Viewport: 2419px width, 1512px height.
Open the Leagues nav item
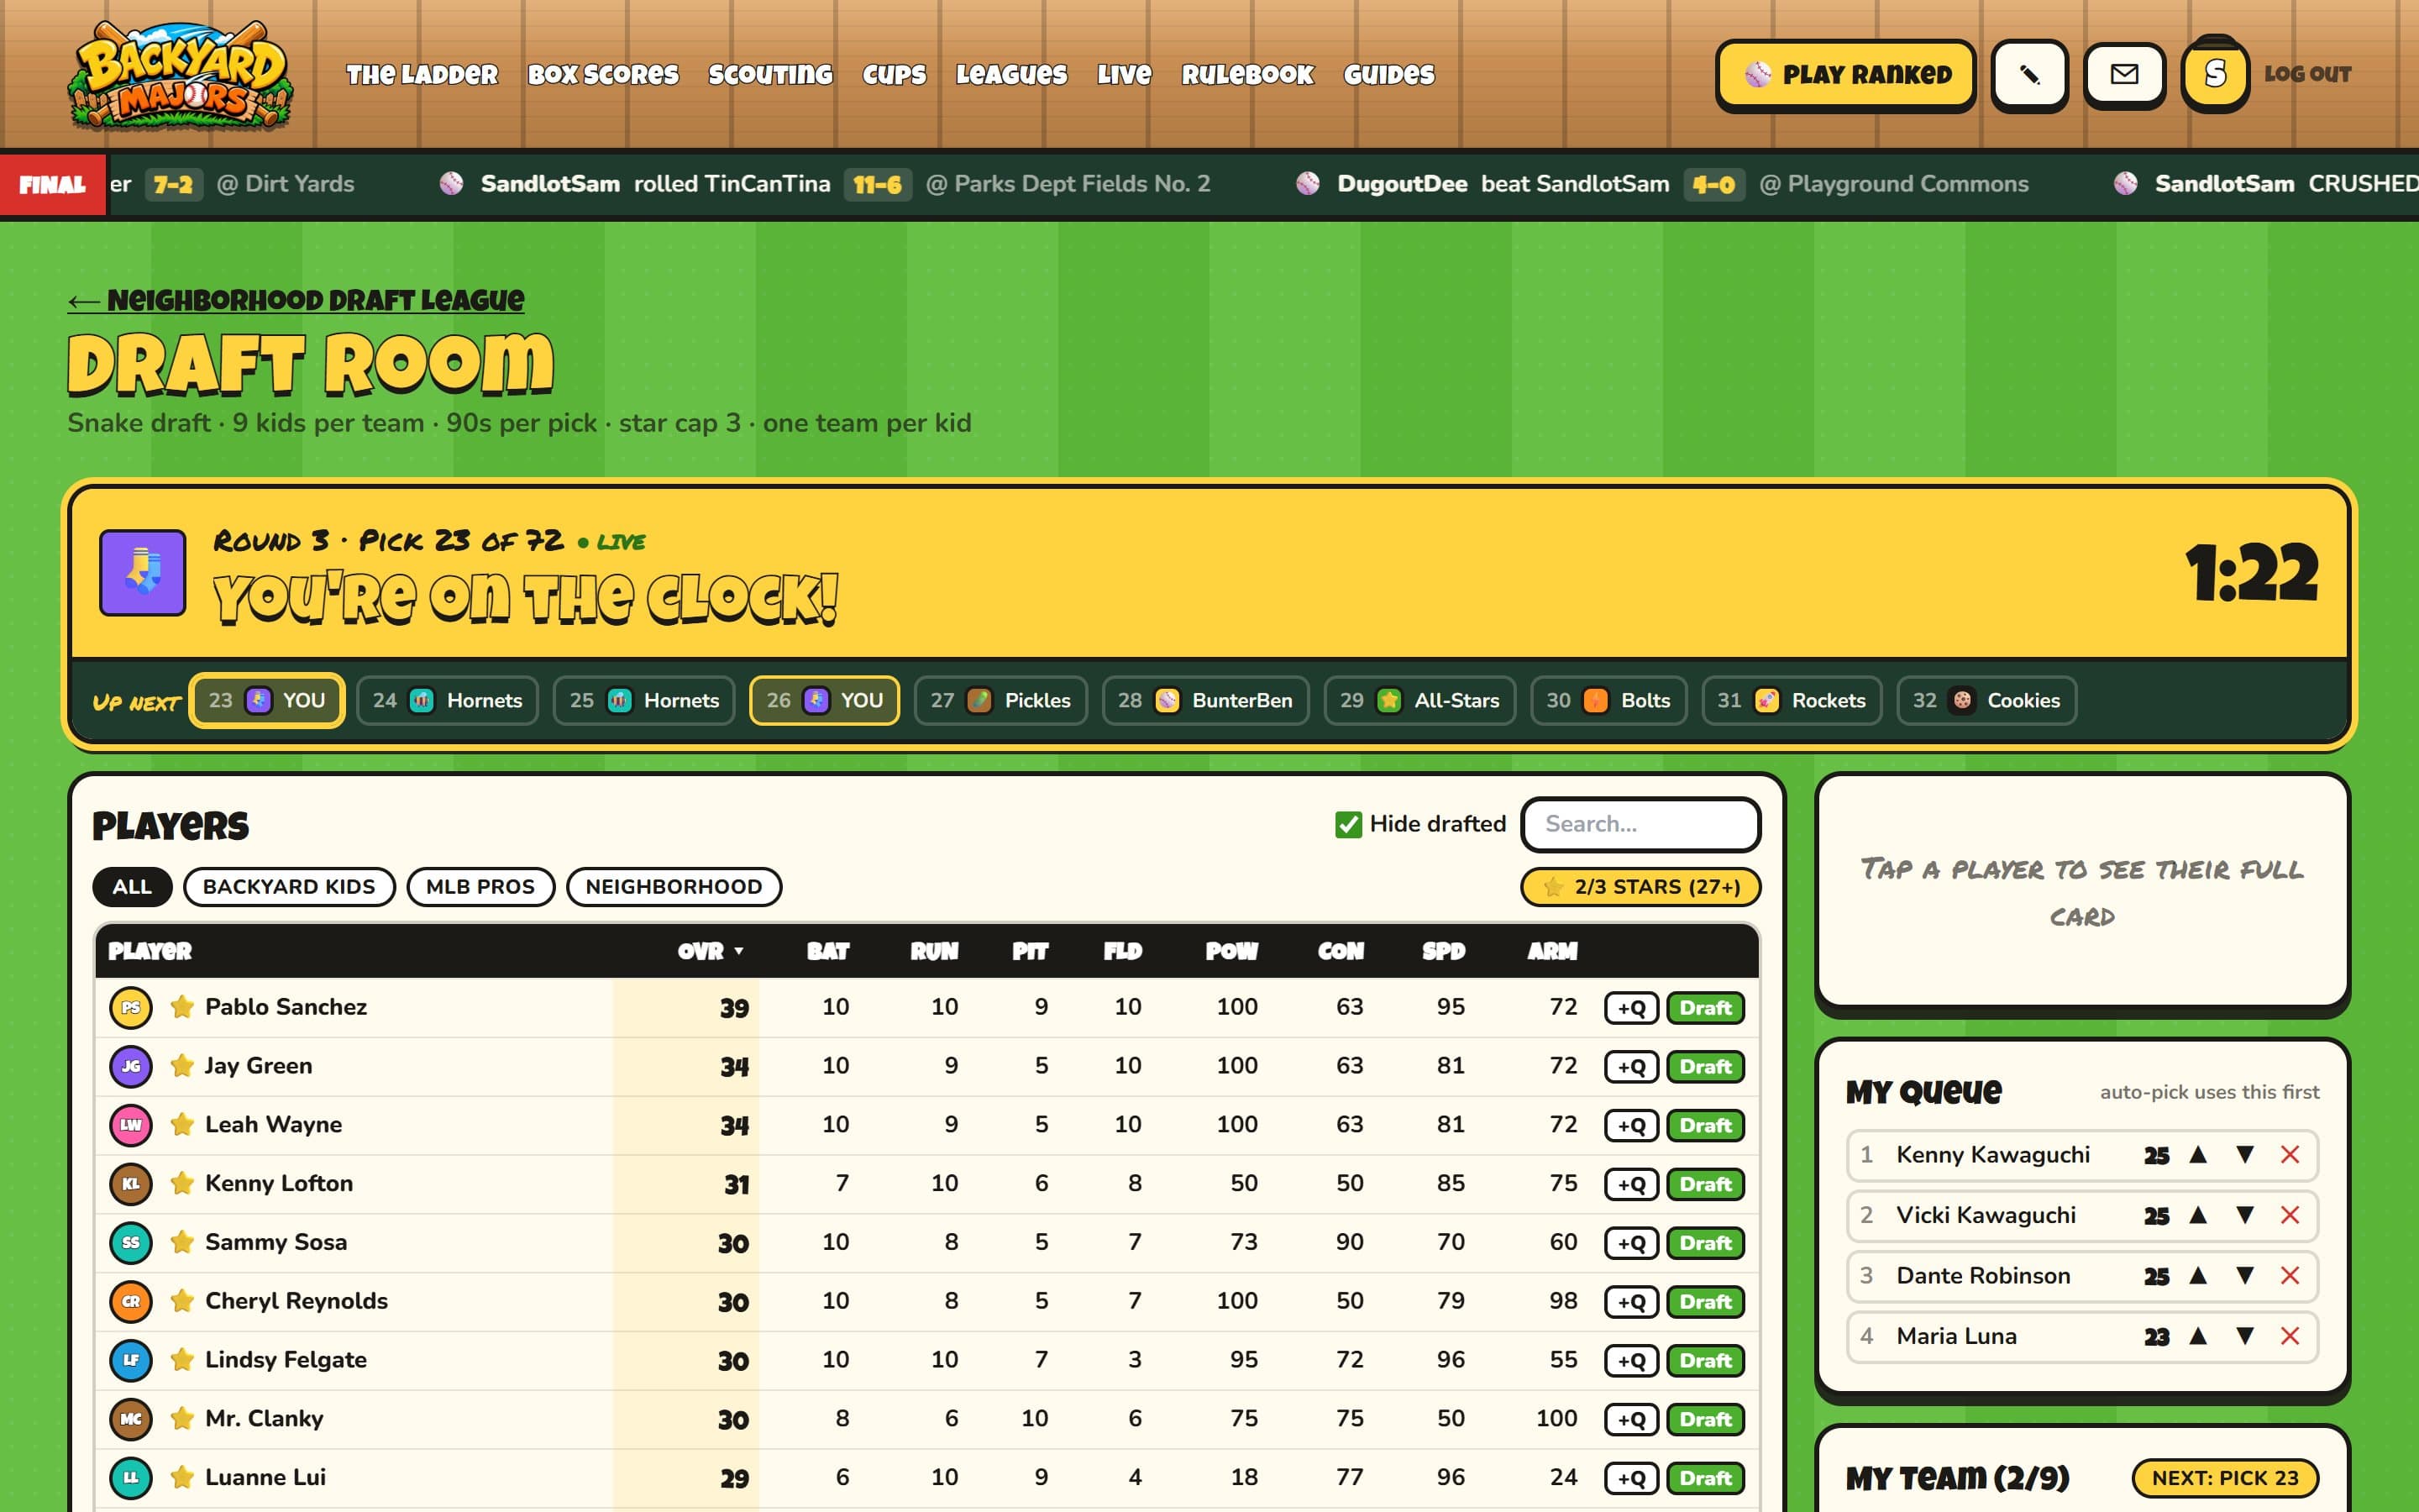tap(1011, 75)
